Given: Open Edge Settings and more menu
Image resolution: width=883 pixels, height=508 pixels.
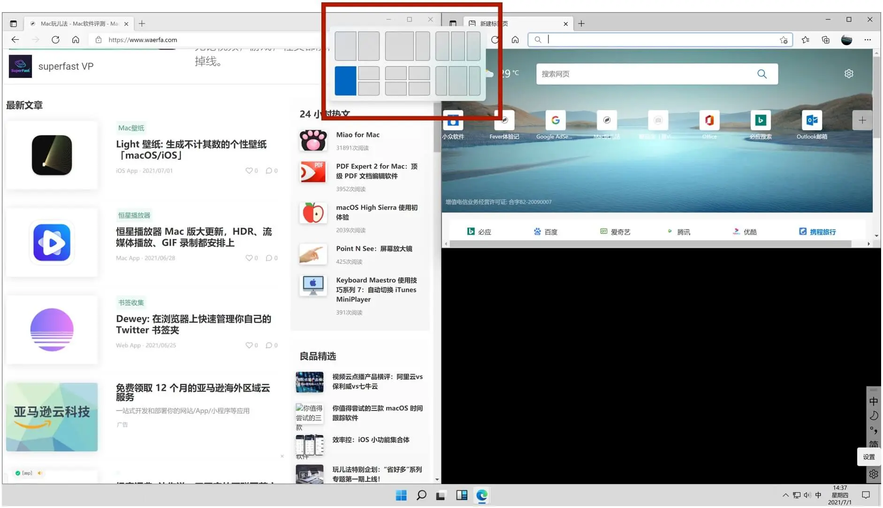Looking at the screenshot, I should (868, 40).
